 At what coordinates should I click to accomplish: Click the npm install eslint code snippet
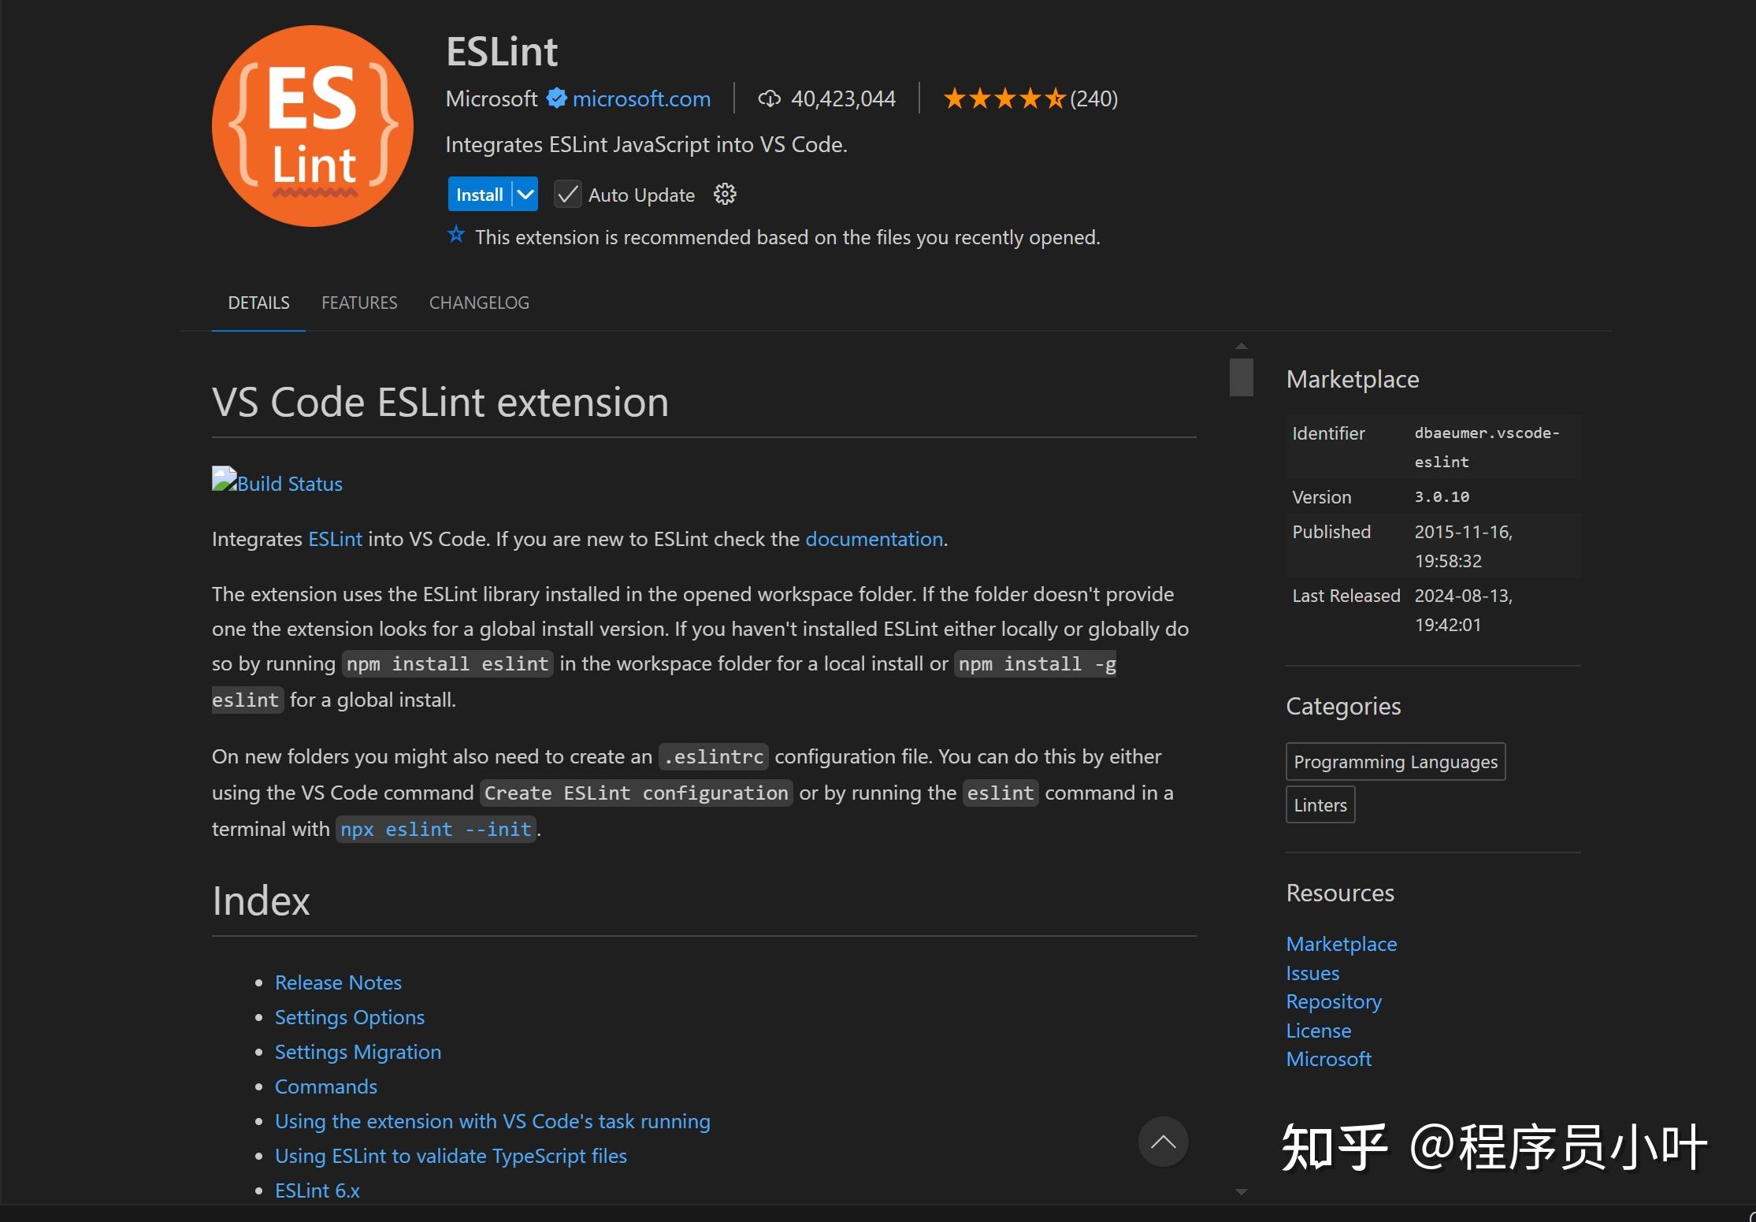[447, 663]
